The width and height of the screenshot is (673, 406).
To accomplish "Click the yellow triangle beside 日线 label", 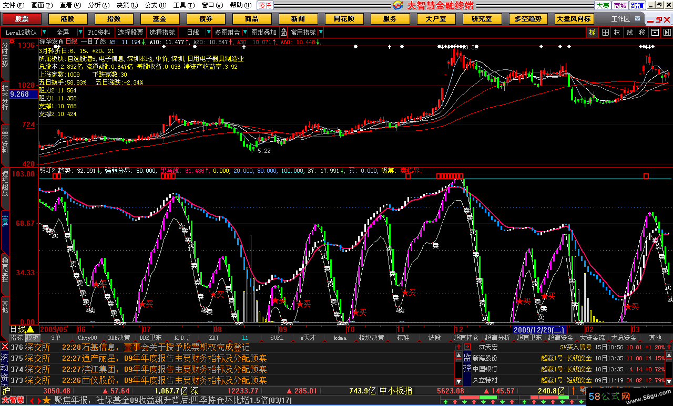I will 30,329.
